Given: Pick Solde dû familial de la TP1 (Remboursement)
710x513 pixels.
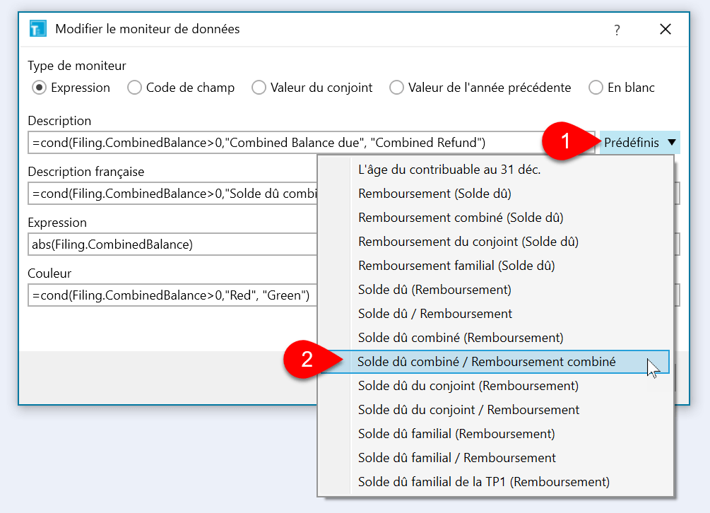Looking at the screenshot, I should [495, 482].
